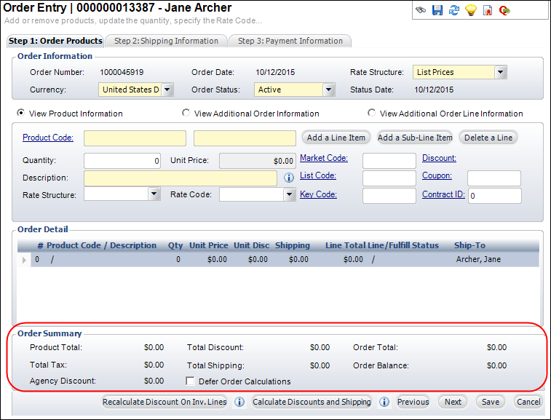Viewport: 551px width, 420px height.
Task: Click the info icon beside Description field
Action: tap(289, 178)
